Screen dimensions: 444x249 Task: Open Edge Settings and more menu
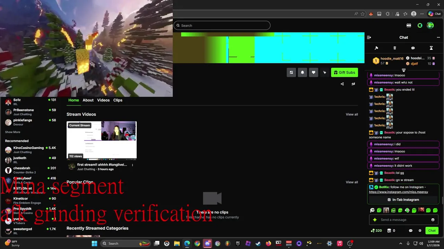point(422,14)
